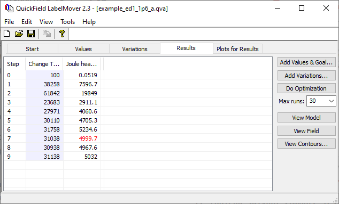Select cell value 30938

coord(51,148)
